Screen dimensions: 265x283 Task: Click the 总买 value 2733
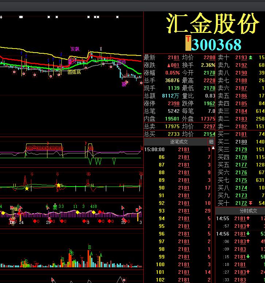[174, 134]
